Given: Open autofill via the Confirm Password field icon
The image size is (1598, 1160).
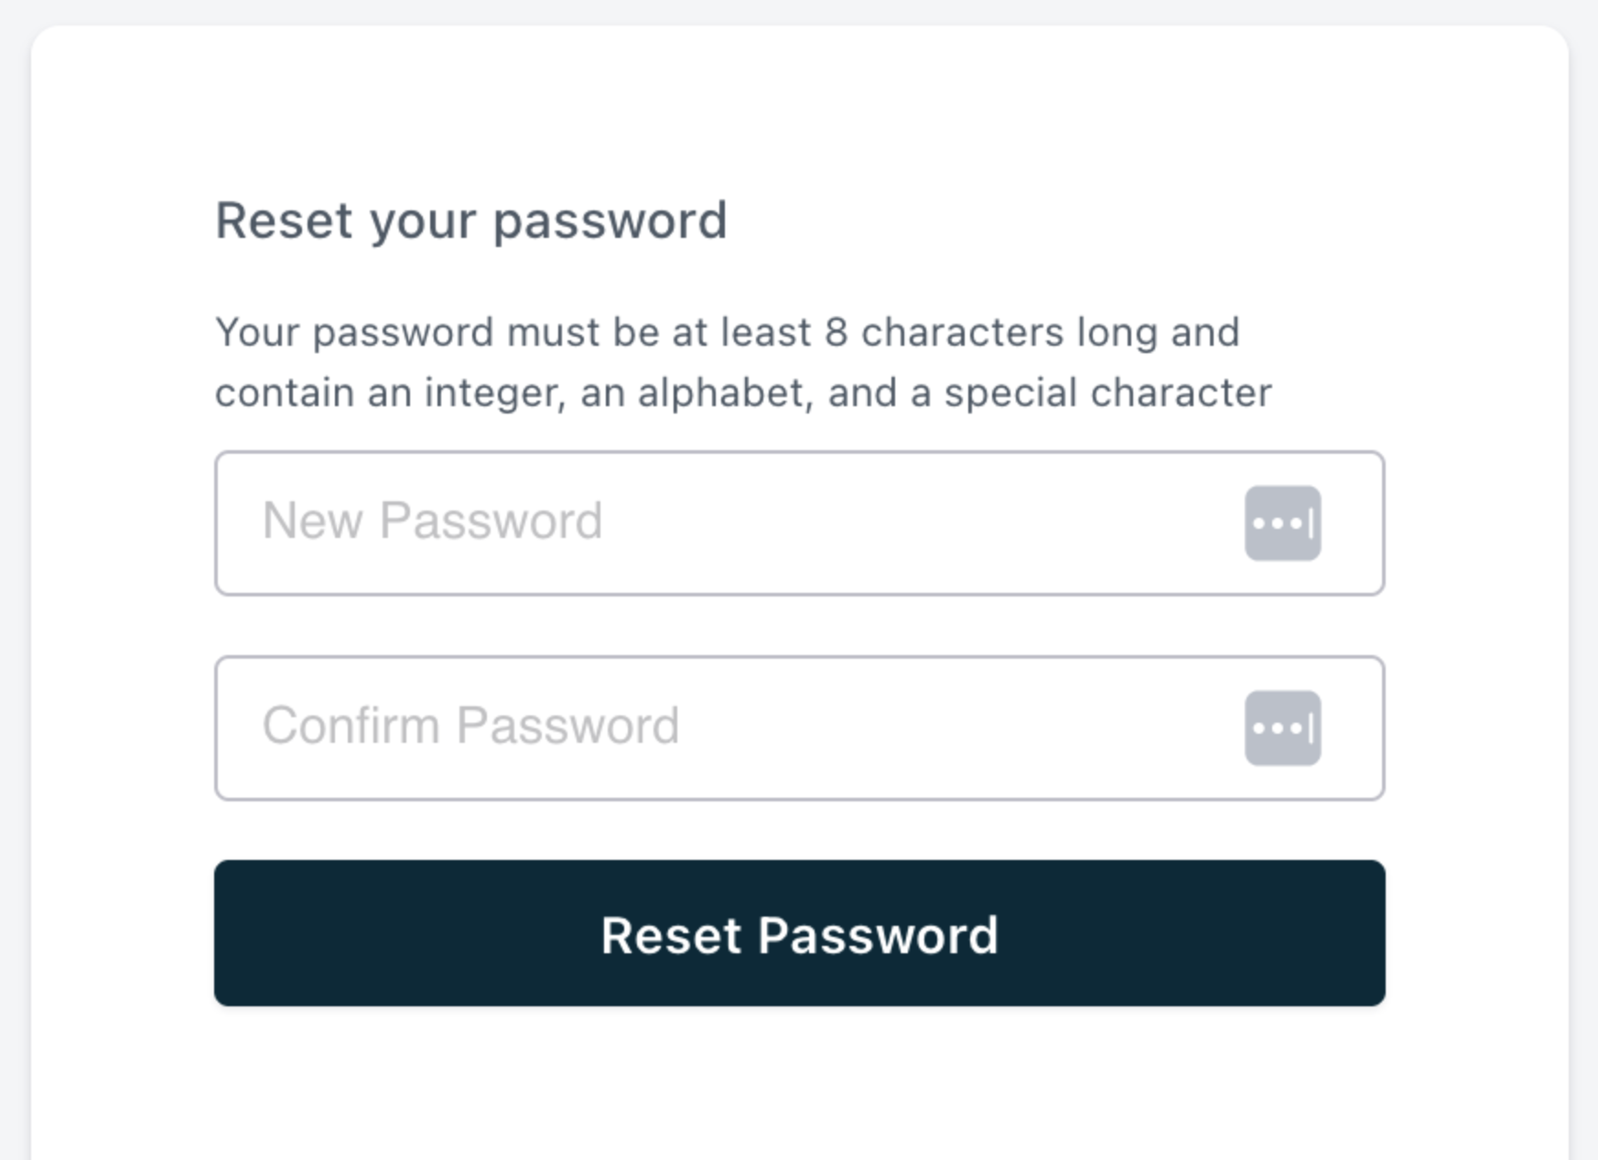Looking at the screenshot, I should tap(1282, 728).
